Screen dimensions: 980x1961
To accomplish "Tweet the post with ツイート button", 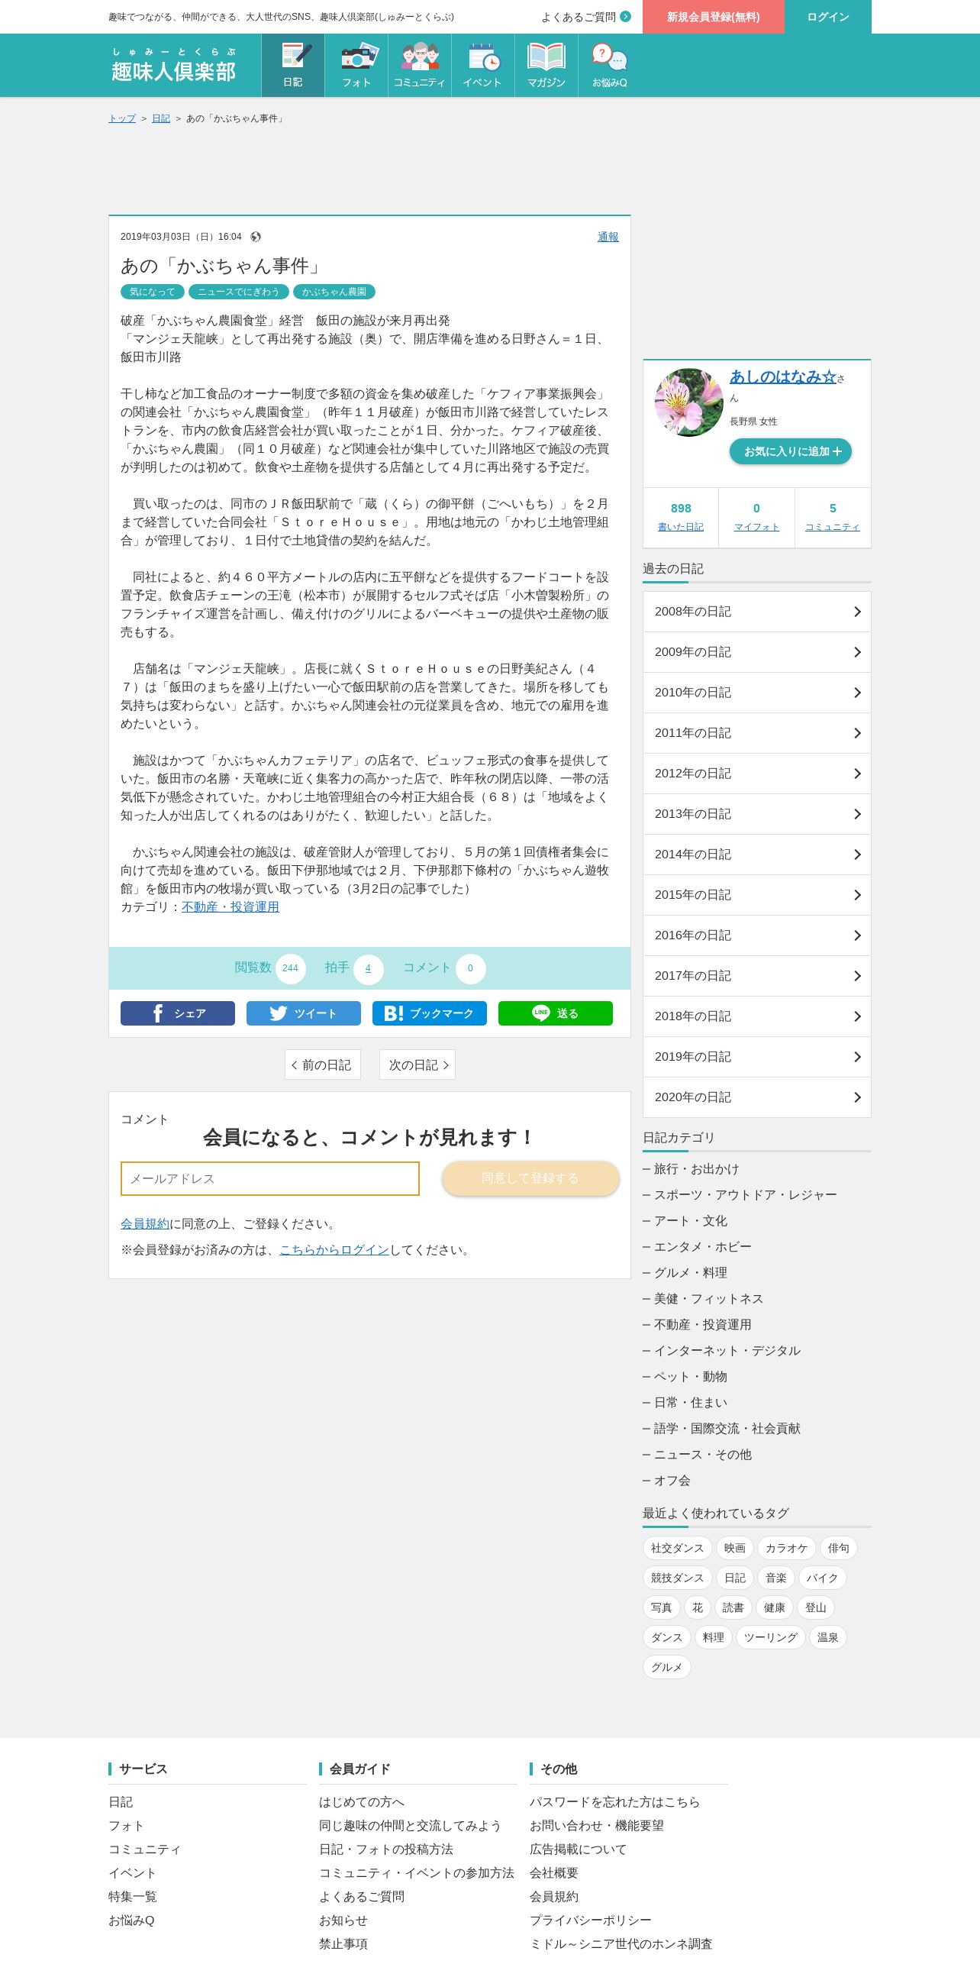I will [x=304, y=1013].
